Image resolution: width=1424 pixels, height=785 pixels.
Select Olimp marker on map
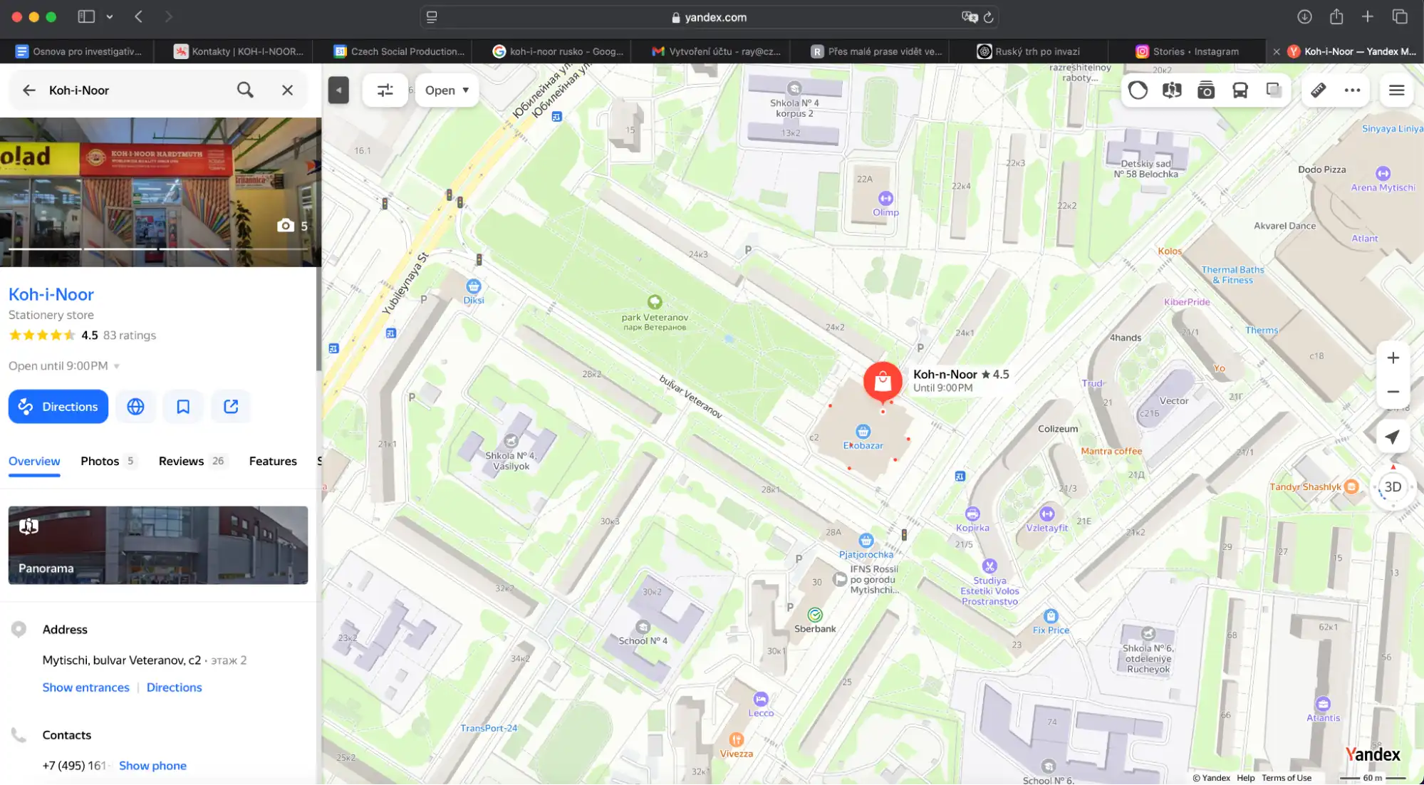(885, 199)
